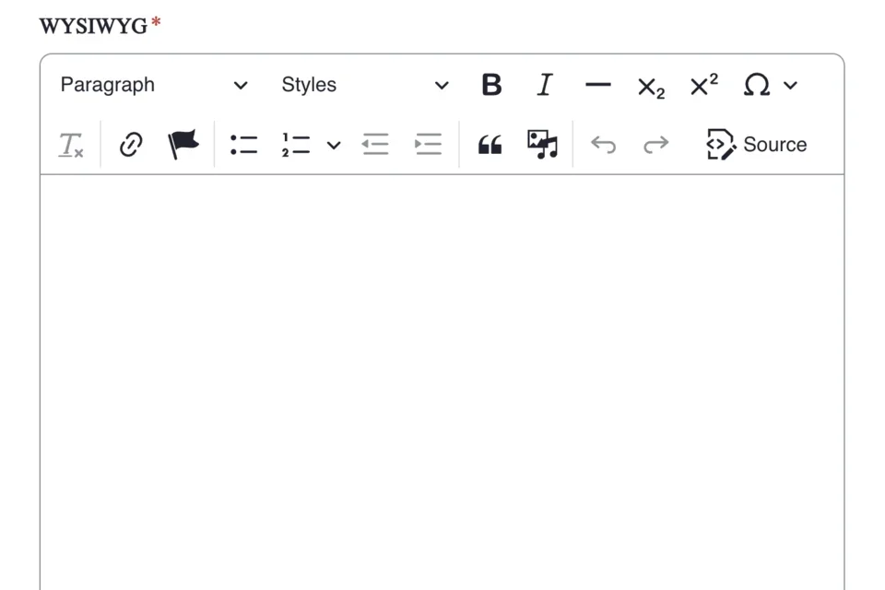Expand the numbered list options chevron

coord(333,145)
